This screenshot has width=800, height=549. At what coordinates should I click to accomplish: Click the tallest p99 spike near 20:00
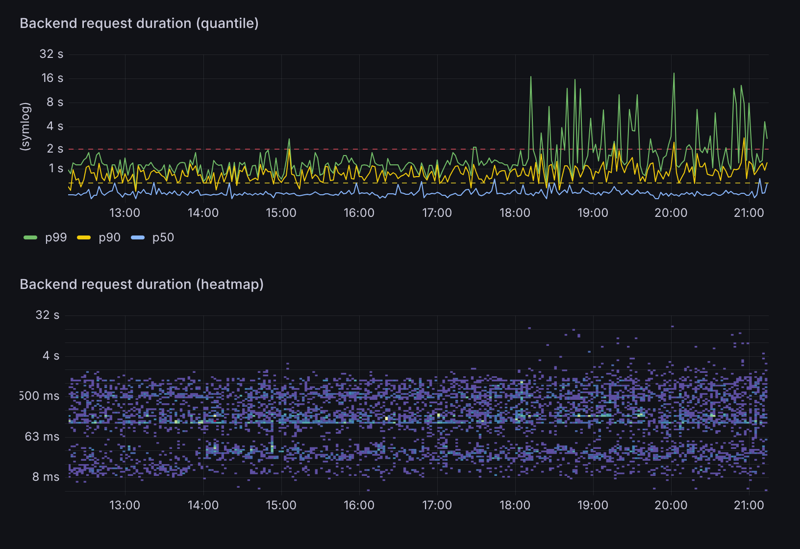[x=674, y=75]
